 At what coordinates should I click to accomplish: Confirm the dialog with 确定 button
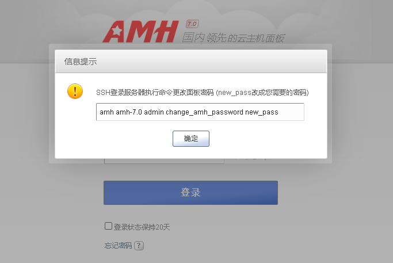[x=190, y=138]
